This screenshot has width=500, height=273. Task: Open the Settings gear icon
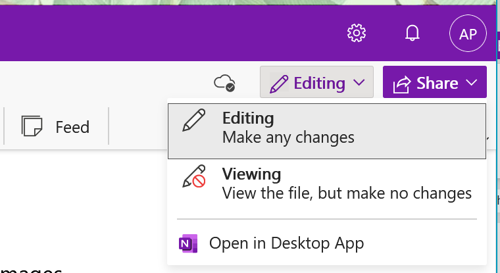click(x=357, y=33)
